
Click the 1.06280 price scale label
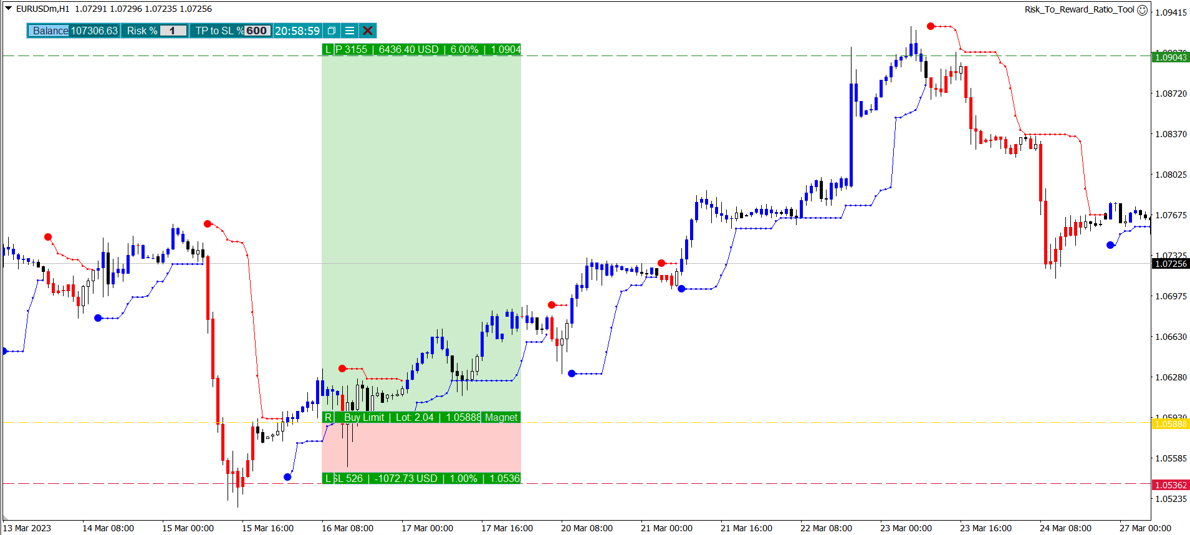[1171, 377]
